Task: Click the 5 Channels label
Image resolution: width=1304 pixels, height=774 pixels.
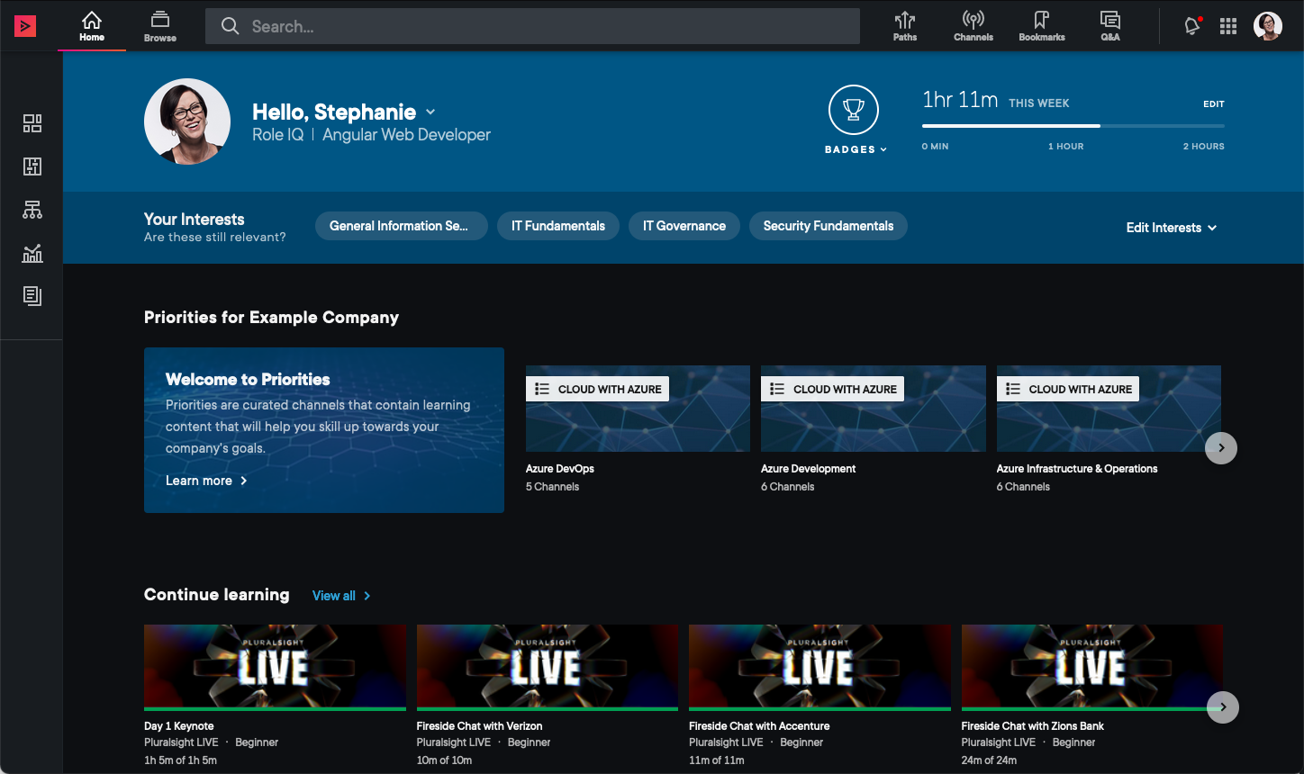Action: point(553,487)
